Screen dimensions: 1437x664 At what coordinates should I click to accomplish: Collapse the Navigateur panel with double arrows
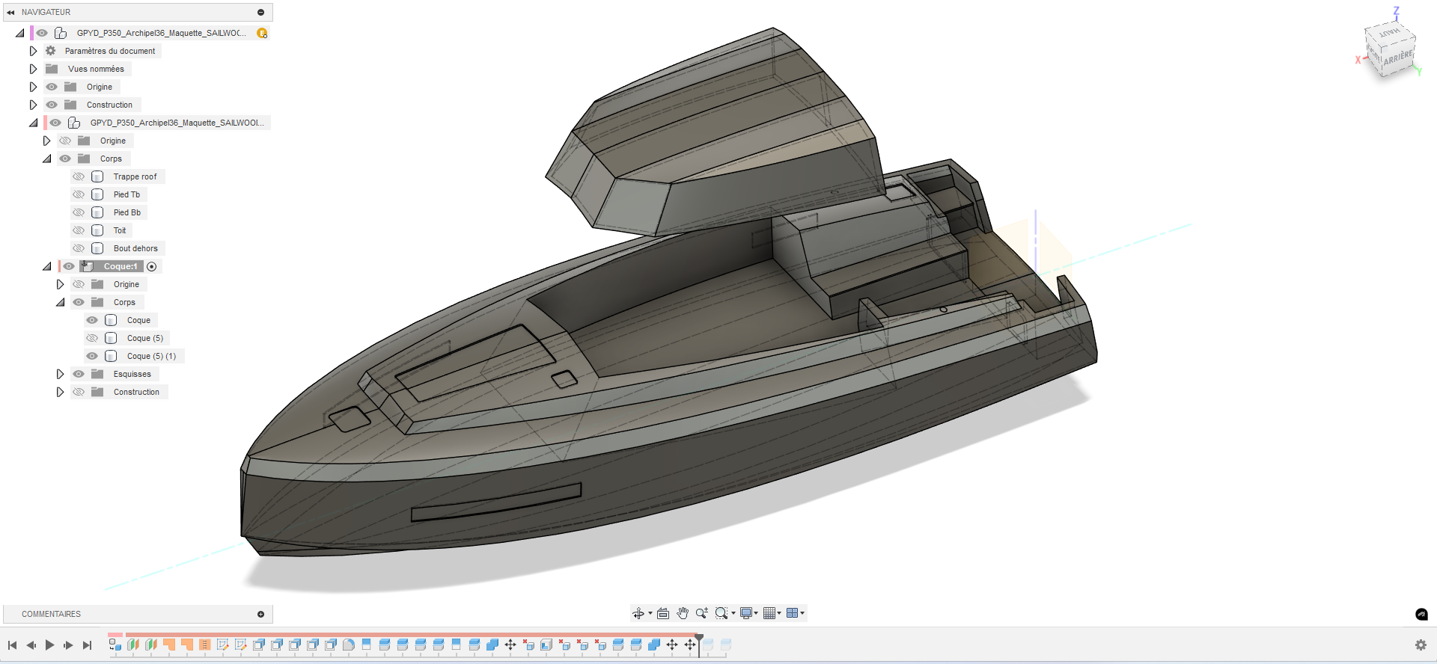(x=10, y=12)
